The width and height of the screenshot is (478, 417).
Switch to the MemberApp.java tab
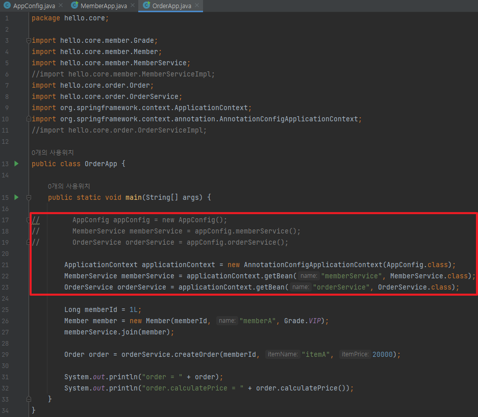click(104, 6)
